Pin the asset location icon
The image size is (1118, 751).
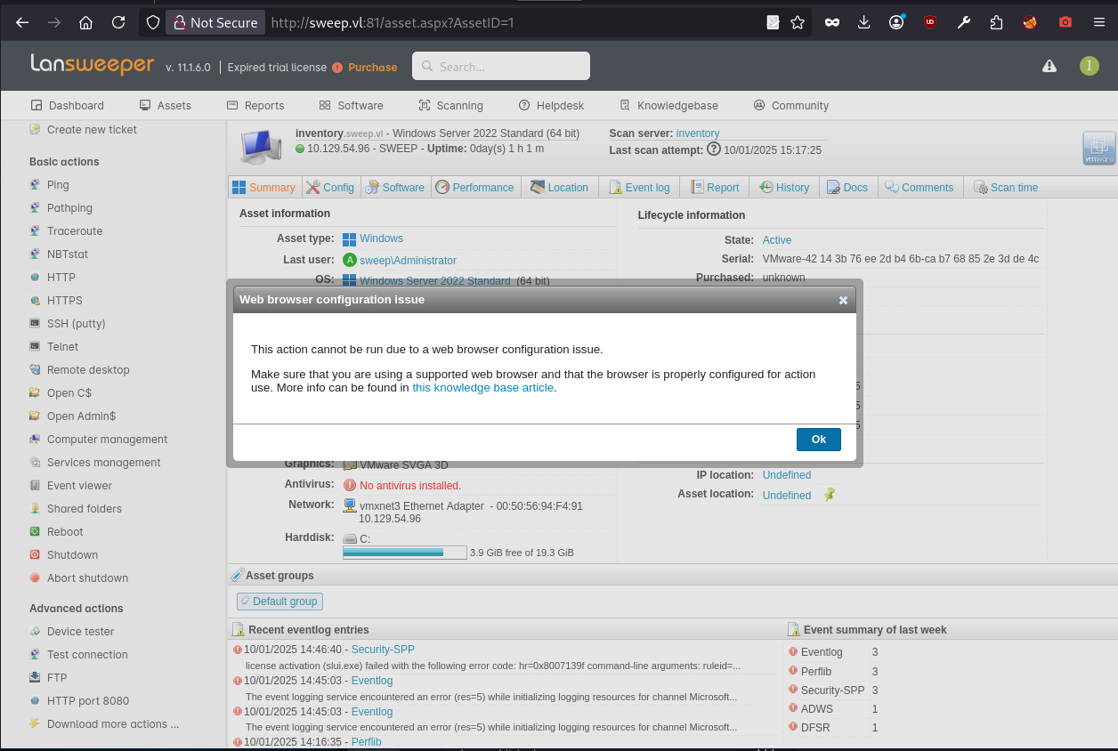point(830,495)
